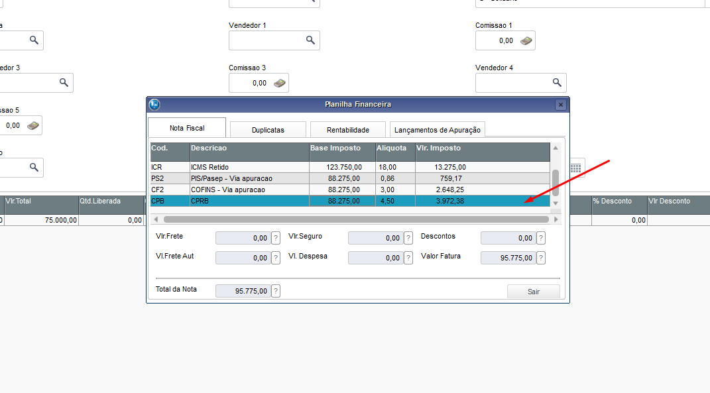This screenshot has width=710, height=393.
Task: Click the Vlr.Frete value field
Action: click(x=243, y=238)
